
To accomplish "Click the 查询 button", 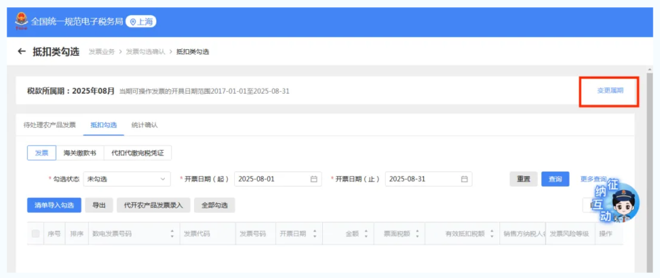I will (x=555, y=179).
